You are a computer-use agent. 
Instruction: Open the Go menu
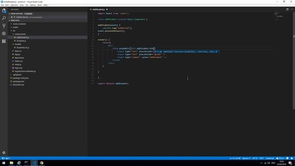click(x=27, y=5)
